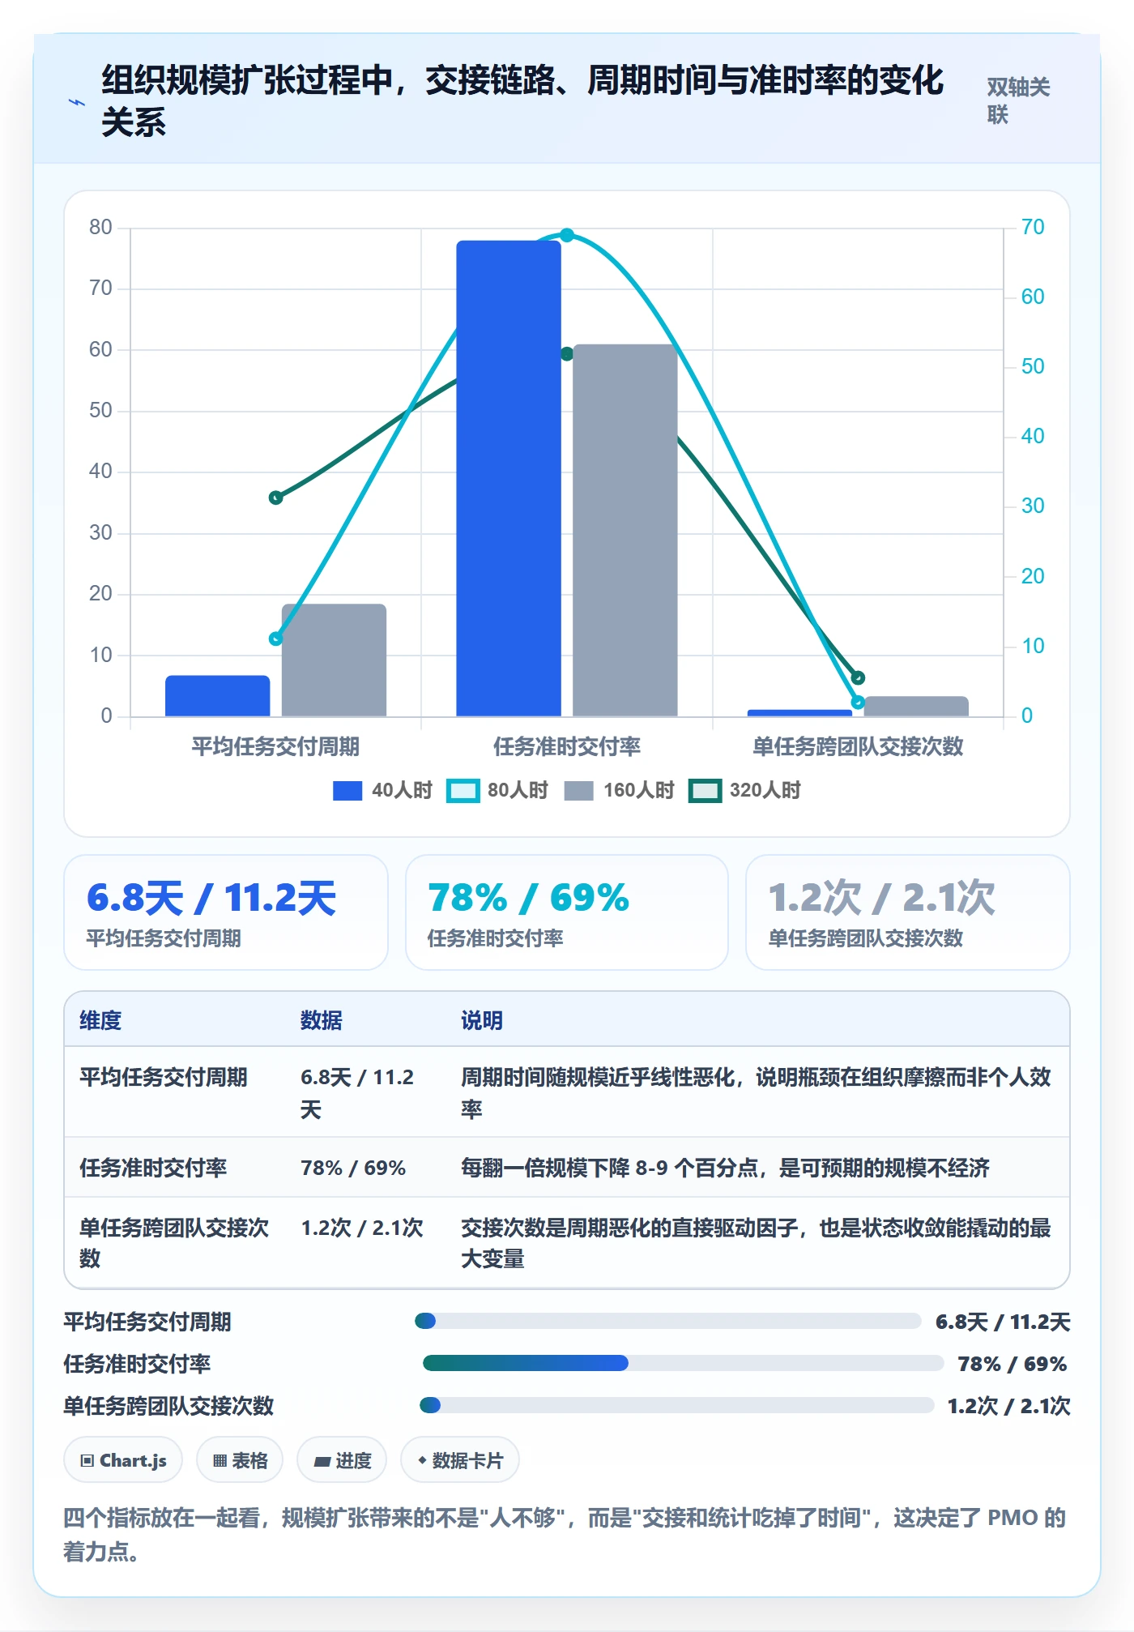Toggle the 320人时 legend swatch
Screen dimensions: 1134x1632
click(705, 791)
